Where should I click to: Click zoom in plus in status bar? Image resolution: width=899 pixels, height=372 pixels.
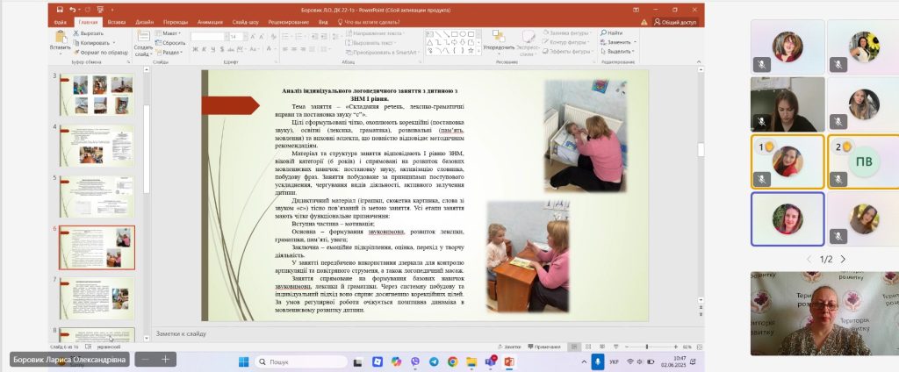[x=676, y=347]
